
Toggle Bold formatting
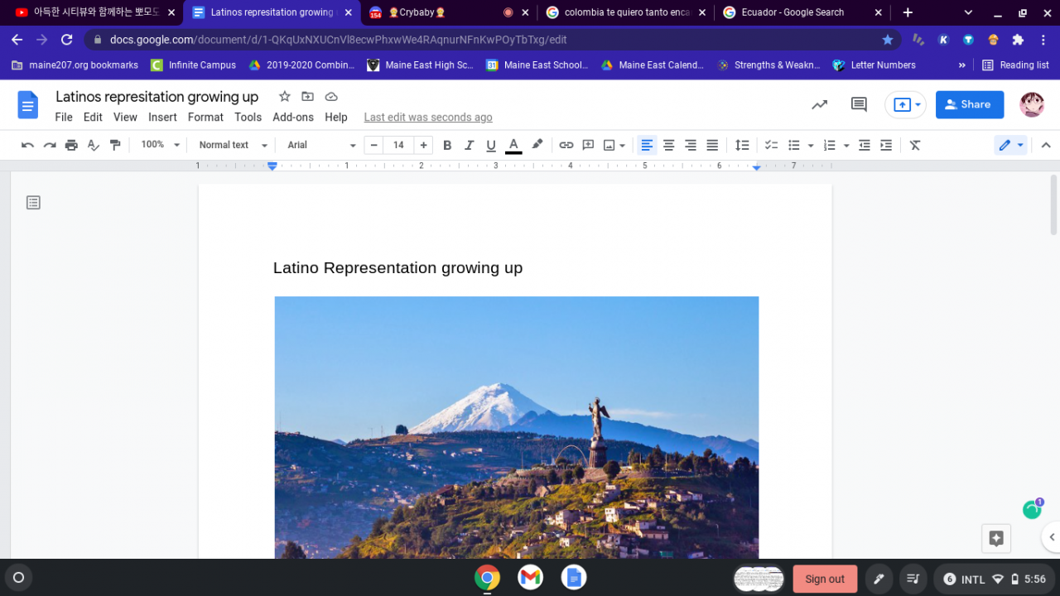(447, 145)
